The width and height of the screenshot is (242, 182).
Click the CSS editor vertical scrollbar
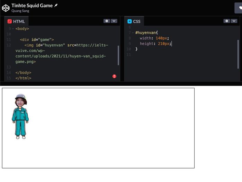pyautogui.click(x=238, y=54)
